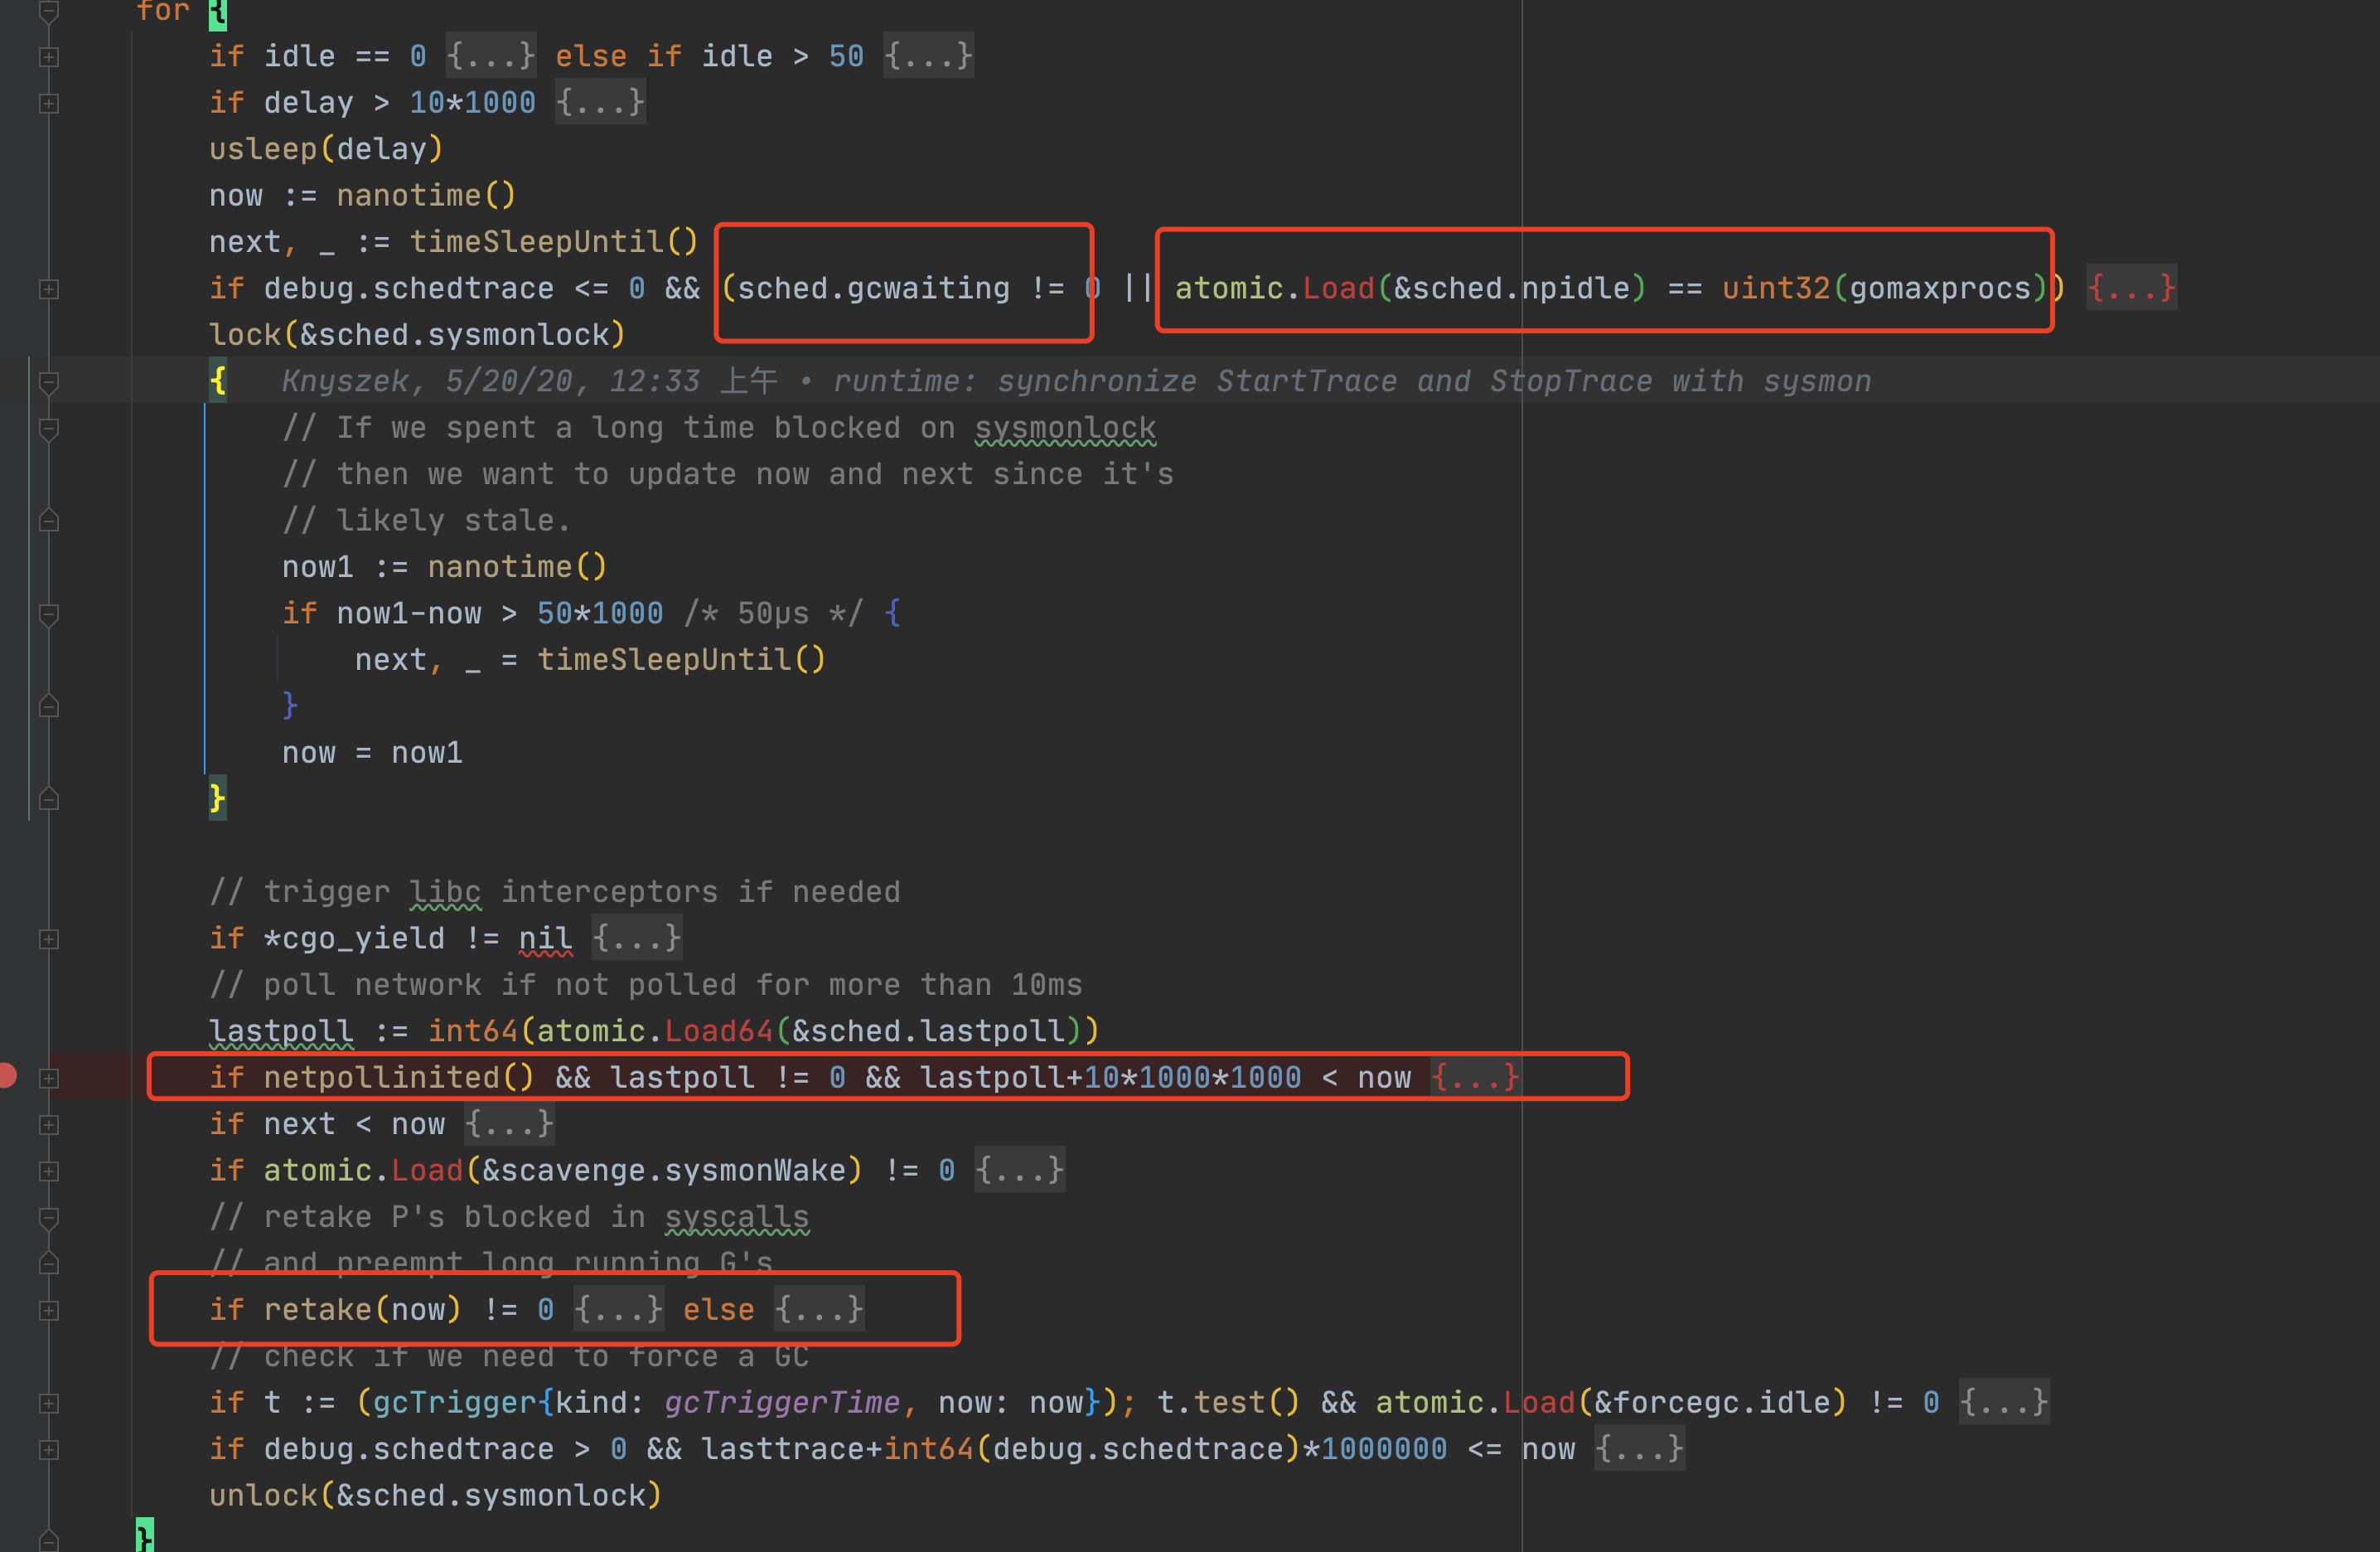2380x1552 pixels.
Task: Expand gutter fold beside 'retake(now) != 0'
Action: (x=48, y=1310)
